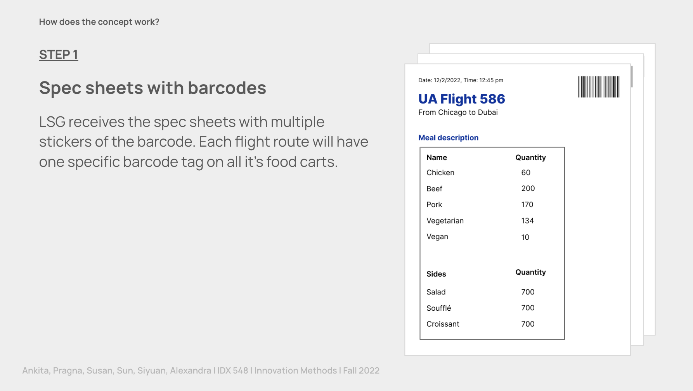Click the Vegetarian meal name
The image size is (693, 391).
pyautogui.click(x=445, y=221)
